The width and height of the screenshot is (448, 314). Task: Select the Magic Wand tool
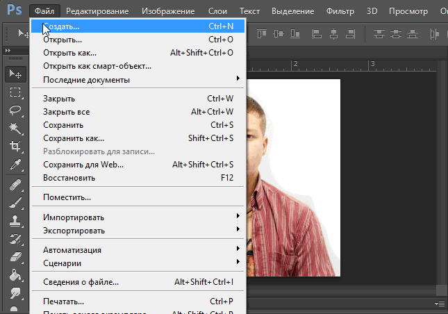pyautogui.click(x=15, y=129)
